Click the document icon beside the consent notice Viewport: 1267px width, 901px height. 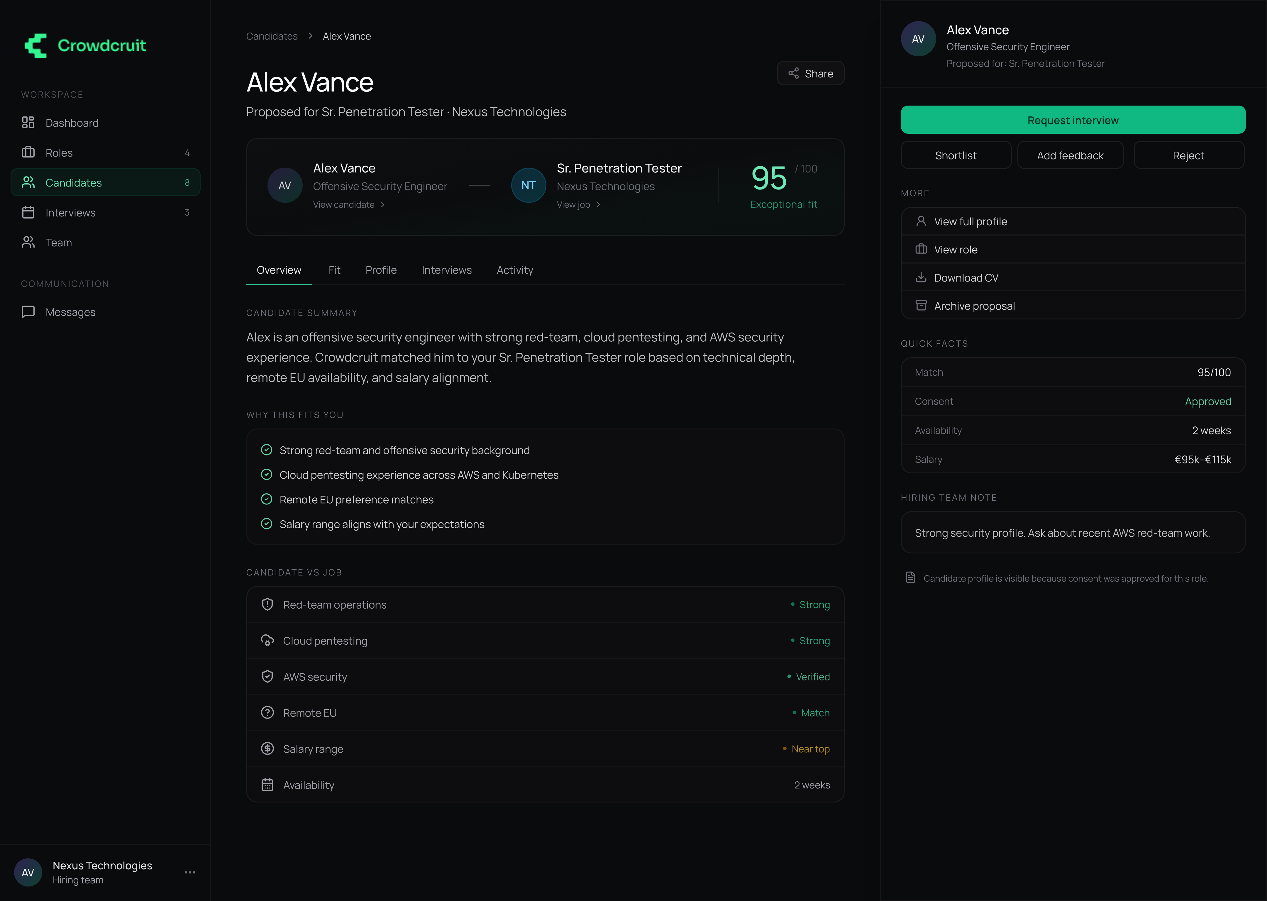click(x=910, y=577)
